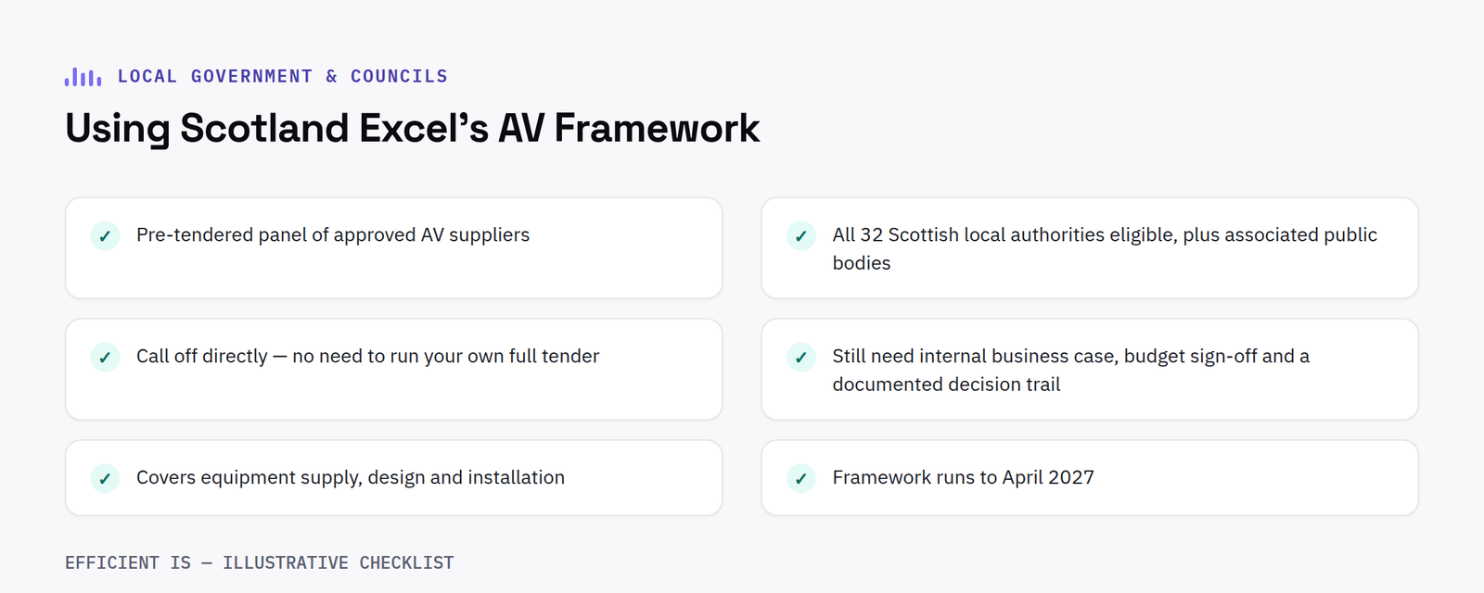Click the Efficient IS — Illustrative Checklist footer
The image size is (1484, 593).
point(260,563)
